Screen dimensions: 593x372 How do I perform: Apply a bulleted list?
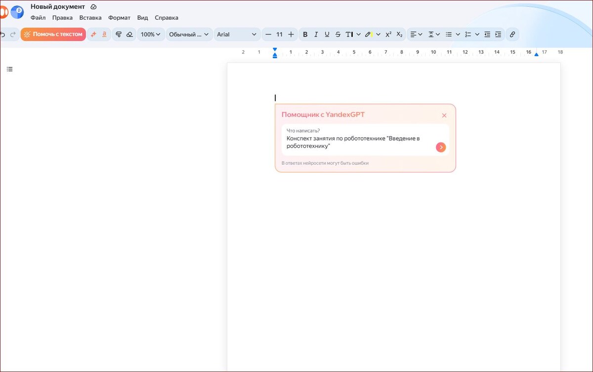[449, 35]
